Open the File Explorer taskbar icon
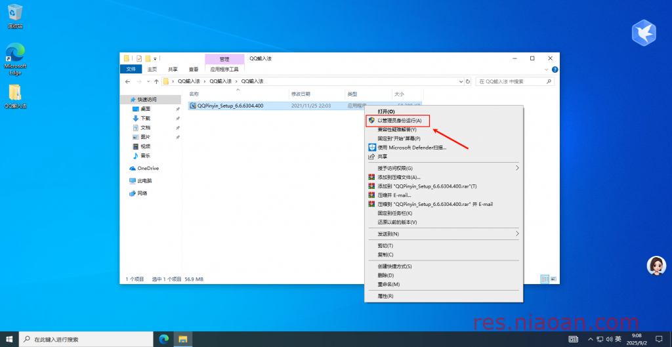The height and width of the screenshot is (347, 672). pyautogui.click(x=182, y=339)
